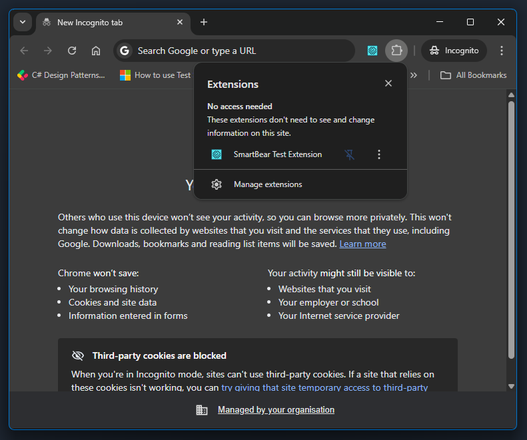Open SmartBear Test Extension more options menu

click(379, 154)
